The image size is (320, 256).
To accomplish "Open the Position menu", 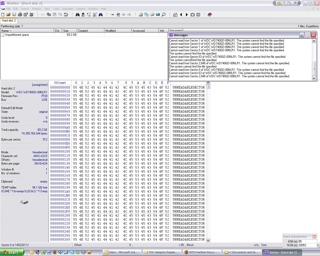I will (x=37, y=9).
